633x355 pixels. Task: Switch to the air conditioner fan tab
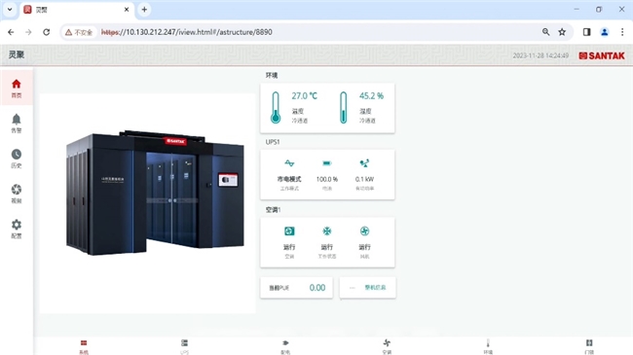coord(387,346)
